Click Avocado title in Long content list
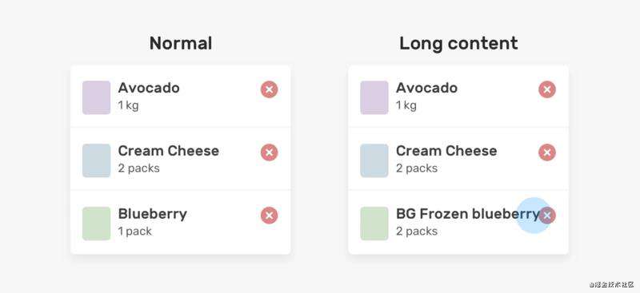The width and height of the screenshot is (640, 293). (x=426, y=88)
